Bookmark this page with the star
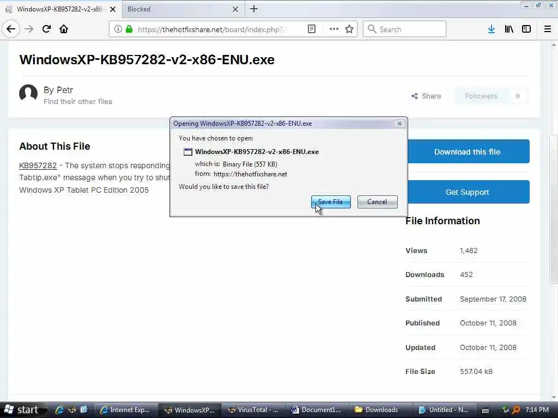The image size is (558, 418). click(x=349, y=29)
